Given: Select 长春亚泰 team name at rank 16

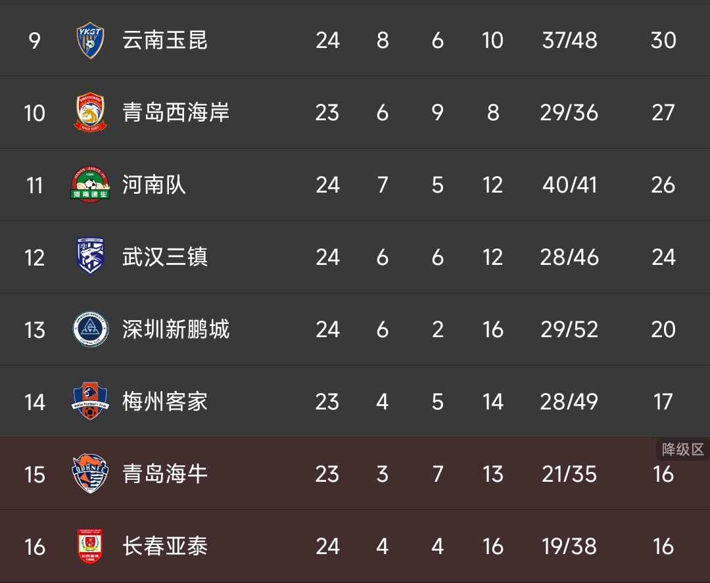Looking at the screenshot, I should click(165, 546).
